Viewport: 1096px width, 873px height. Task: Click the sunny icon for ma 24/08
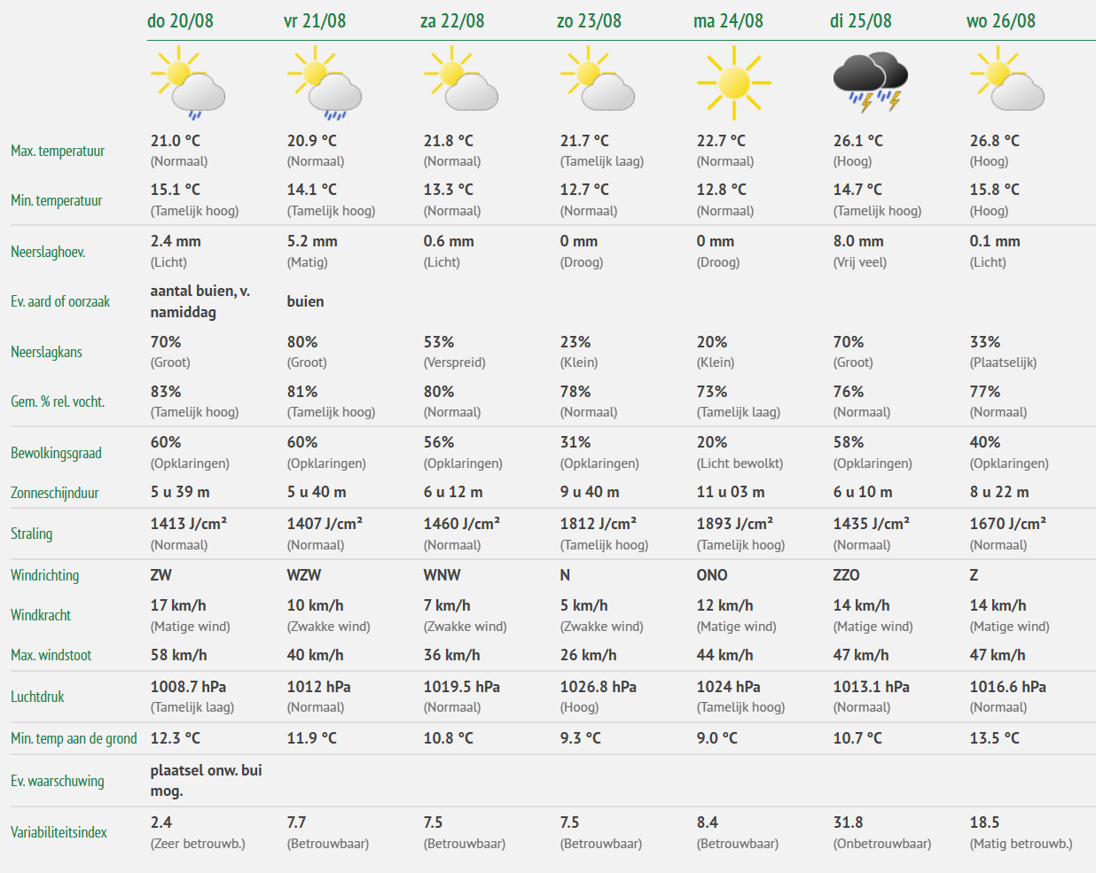734,83
